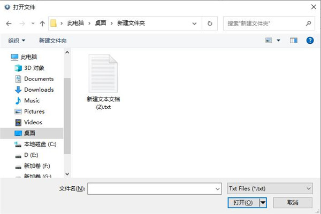
Task: Go back with the left arrow button
Action: [9, 23]
